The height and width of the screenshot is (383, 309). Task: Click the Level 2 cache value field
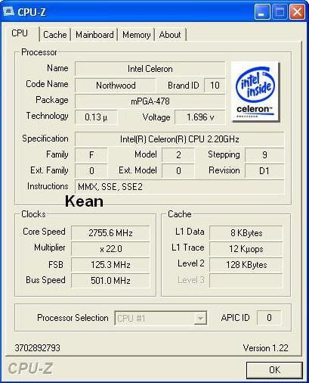246,265
